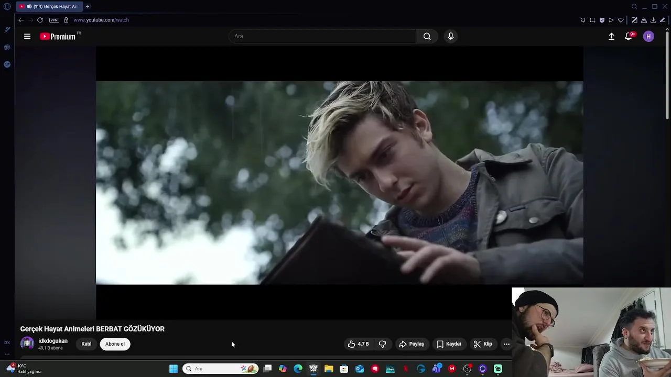Submit search with the magnifier button
The height and width of the screenshot is (377, 671).
[x=427, y=36]
